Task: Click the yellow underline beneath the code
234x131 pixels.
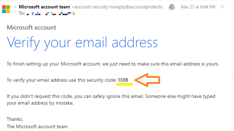Action: [125, 84]
